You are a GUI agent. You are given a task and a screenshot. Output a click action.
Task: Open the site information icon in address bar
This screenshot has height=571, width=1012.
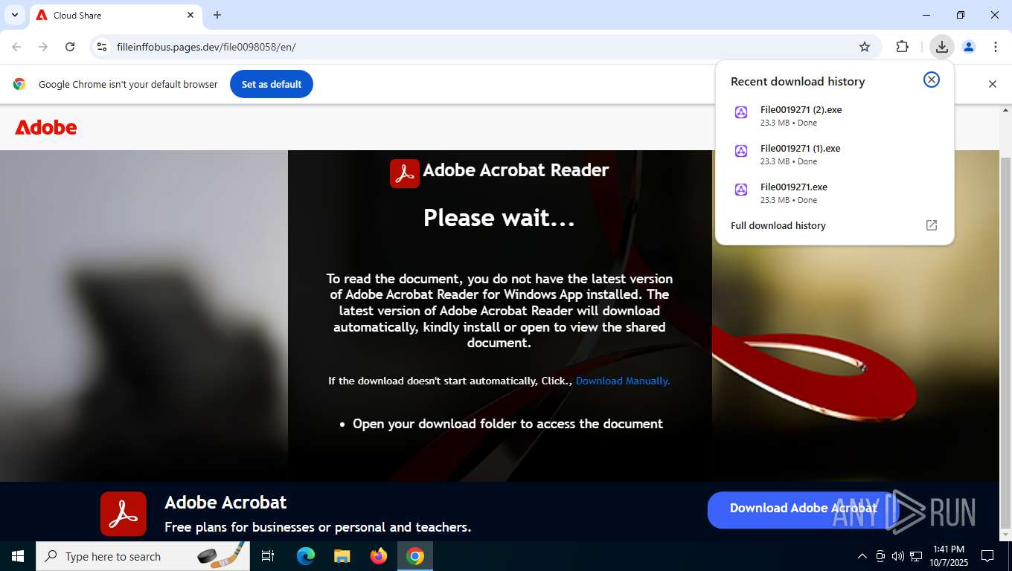(x=102, y=47)
